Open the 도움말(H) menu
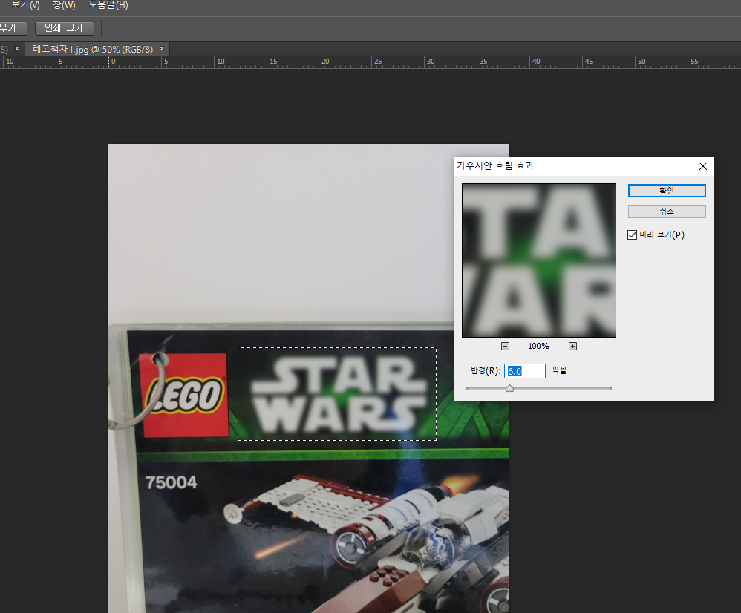 tap(108, 5)
